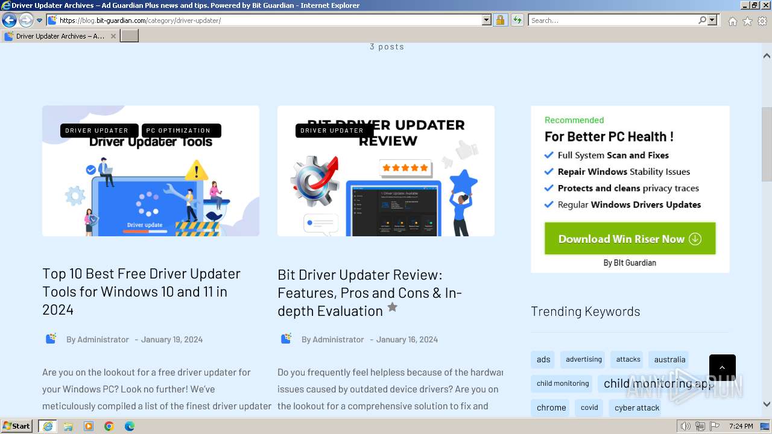This screenshot has height=434, width=772.
Task: Click the January 19, 2024 date
Action: coord(172,339)
